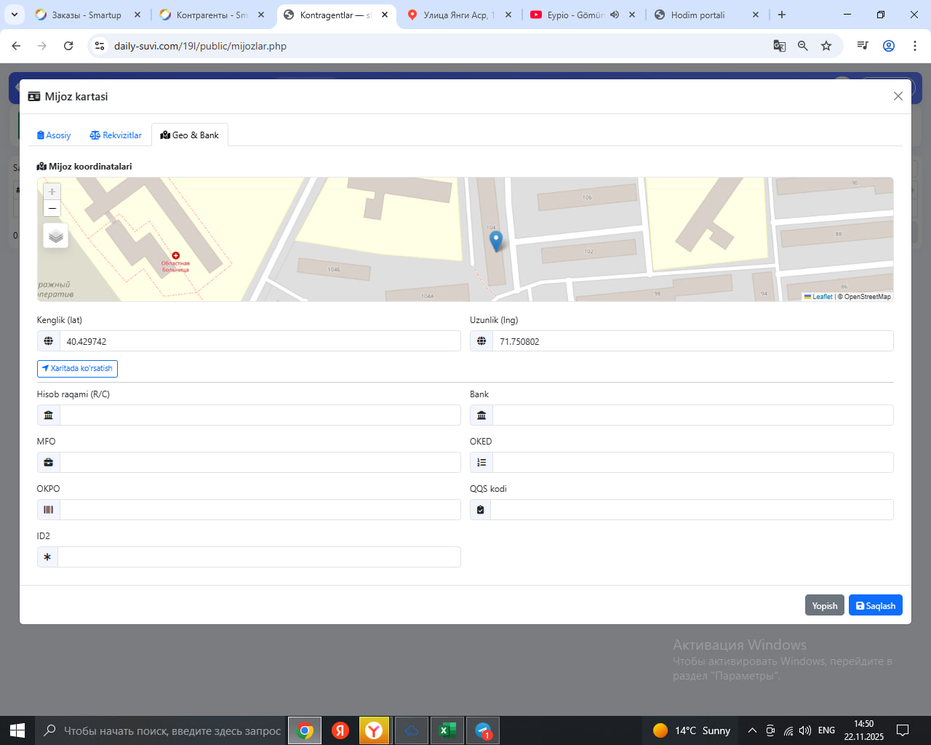The height and width of the screenshot is (745, 931).
Task: Focus the Hisob raqami (R/C) field
Action: tap(260, 415)
